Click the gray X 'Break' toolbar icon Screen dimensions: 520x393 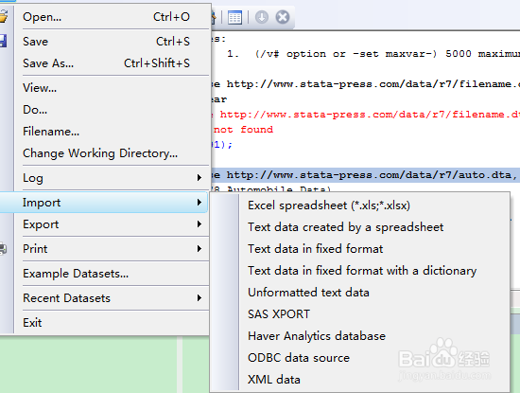[x=283, y=17]
